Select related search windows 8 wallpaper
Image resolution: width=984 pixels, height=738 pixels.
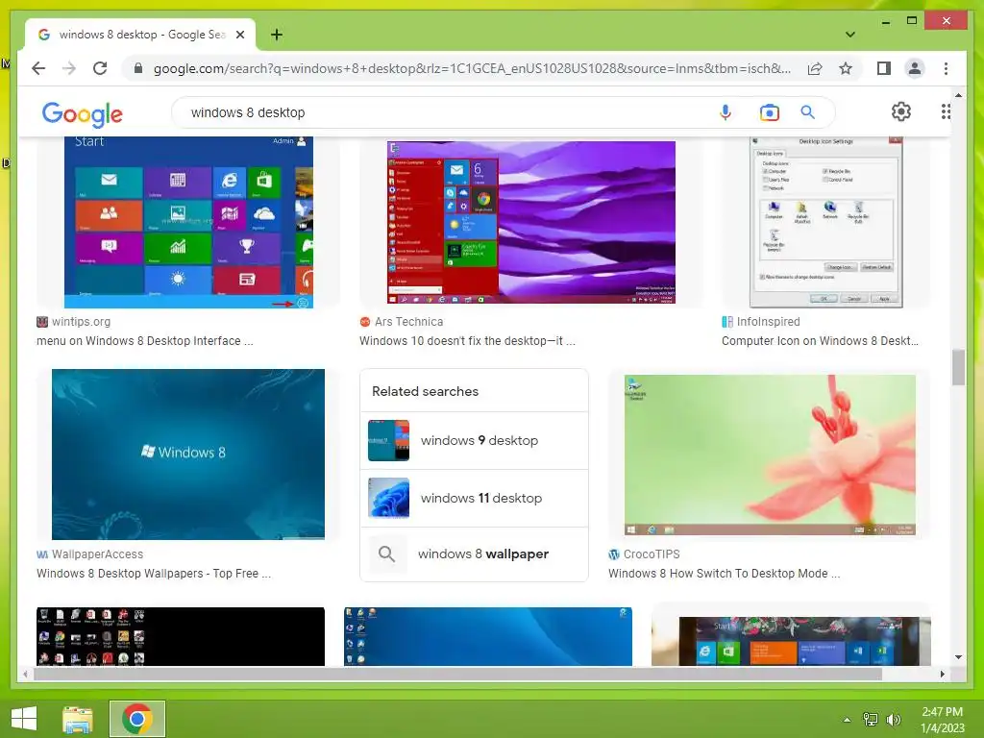coord(474,554)
